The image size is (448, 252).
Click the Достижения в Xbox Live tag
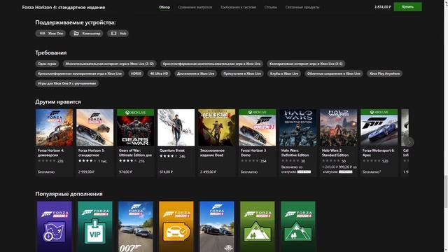(x=196, y=73)
